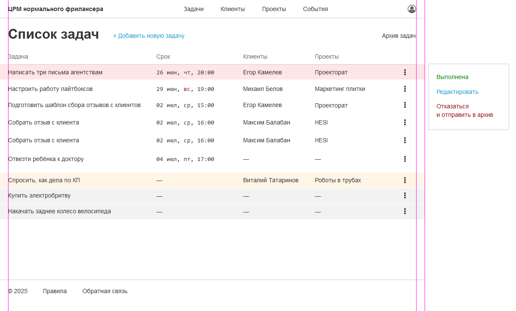Open the user profile icon

point(411,9)
